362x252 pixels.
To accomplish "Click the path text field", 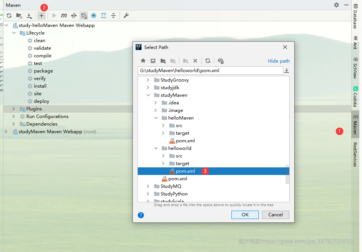I will pyautogui.click(x=211, y=71).
